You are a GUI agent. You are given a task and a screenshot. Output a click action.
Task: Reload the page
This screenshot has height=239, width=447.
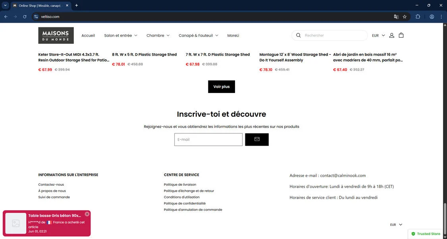coord(25,17)
